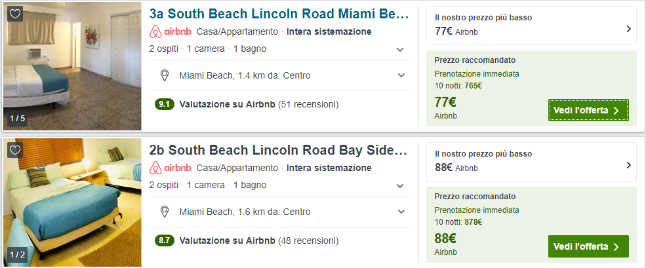Save the 3a South Beach listing with heart icon

pos(16,14)
